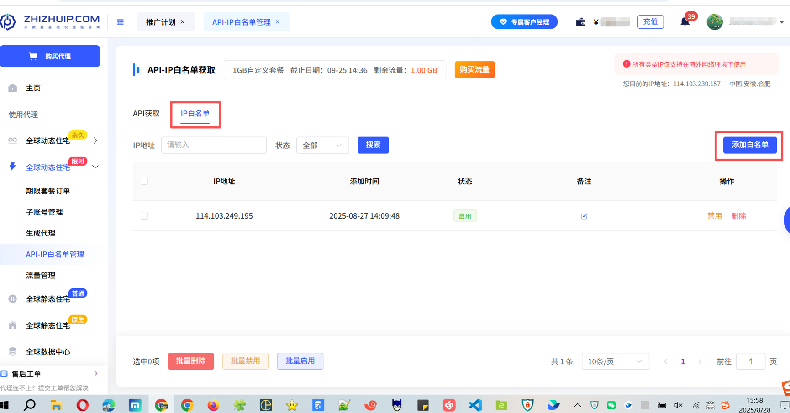Open notifications bell with 39 badge
Image resolution: width=790 pixels, height=413 pixels.
click(x=685, y=21)
